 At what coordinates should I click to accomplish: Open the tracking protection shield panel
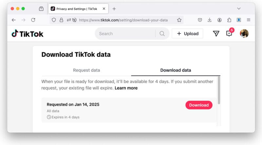tap(54, 20)
